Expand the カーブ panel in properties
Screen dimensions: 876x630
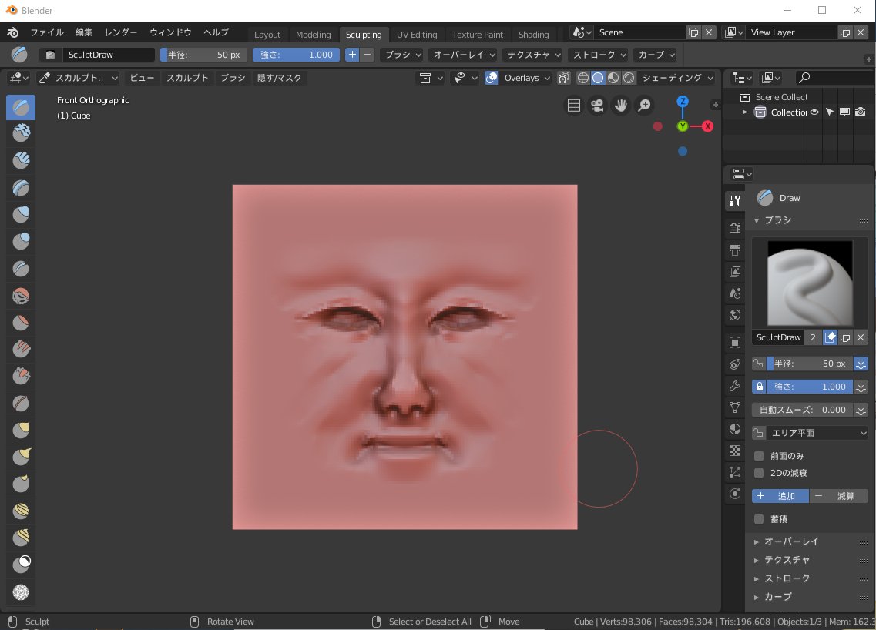(x=777, y=596)
